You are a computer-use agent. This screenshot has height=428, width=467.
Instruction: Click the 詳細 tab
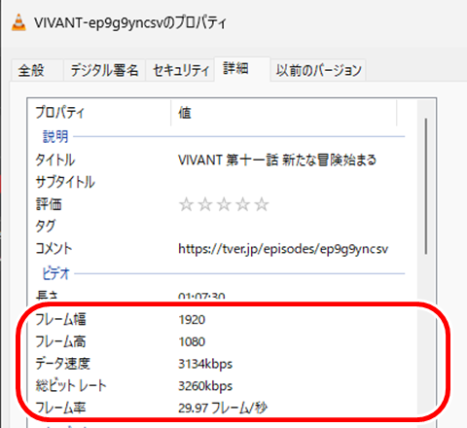click(x=242, y=69)
